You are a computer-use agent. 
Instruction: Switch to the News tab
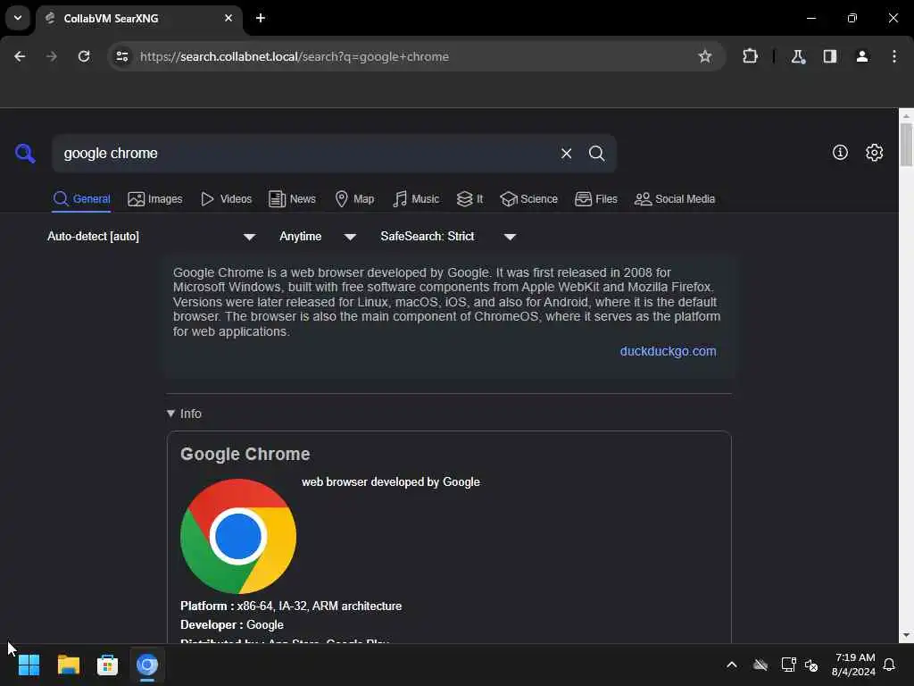[x=292, y=199]
